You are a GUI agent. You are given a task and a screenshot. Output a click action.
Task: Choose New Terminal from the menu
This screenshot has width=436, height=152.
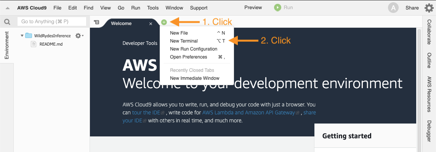(x=197, y=41)
